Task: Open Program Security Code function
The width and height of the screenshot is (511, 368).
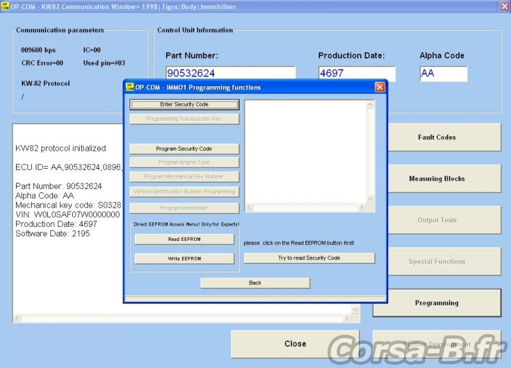Action: (x=184, y=149)
